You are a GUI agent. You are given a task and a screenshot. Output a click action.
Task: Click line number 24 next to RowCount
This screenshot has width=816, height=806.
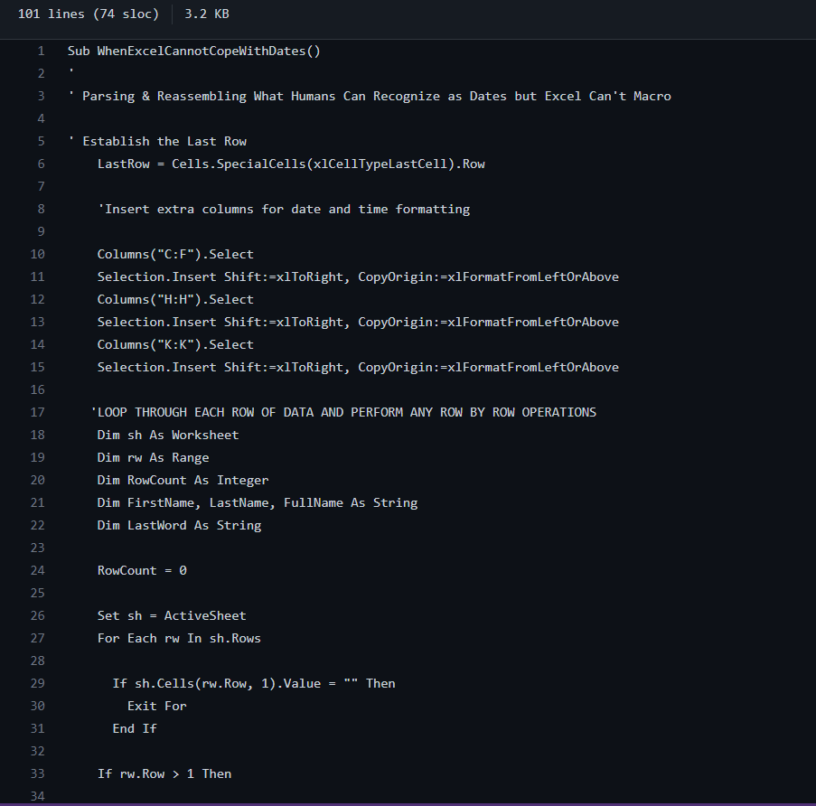(38, 570)
